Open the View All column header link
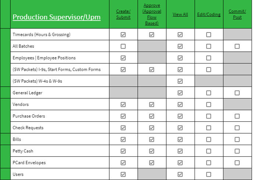This screenshot has width=253, height=180. (180, 14)
